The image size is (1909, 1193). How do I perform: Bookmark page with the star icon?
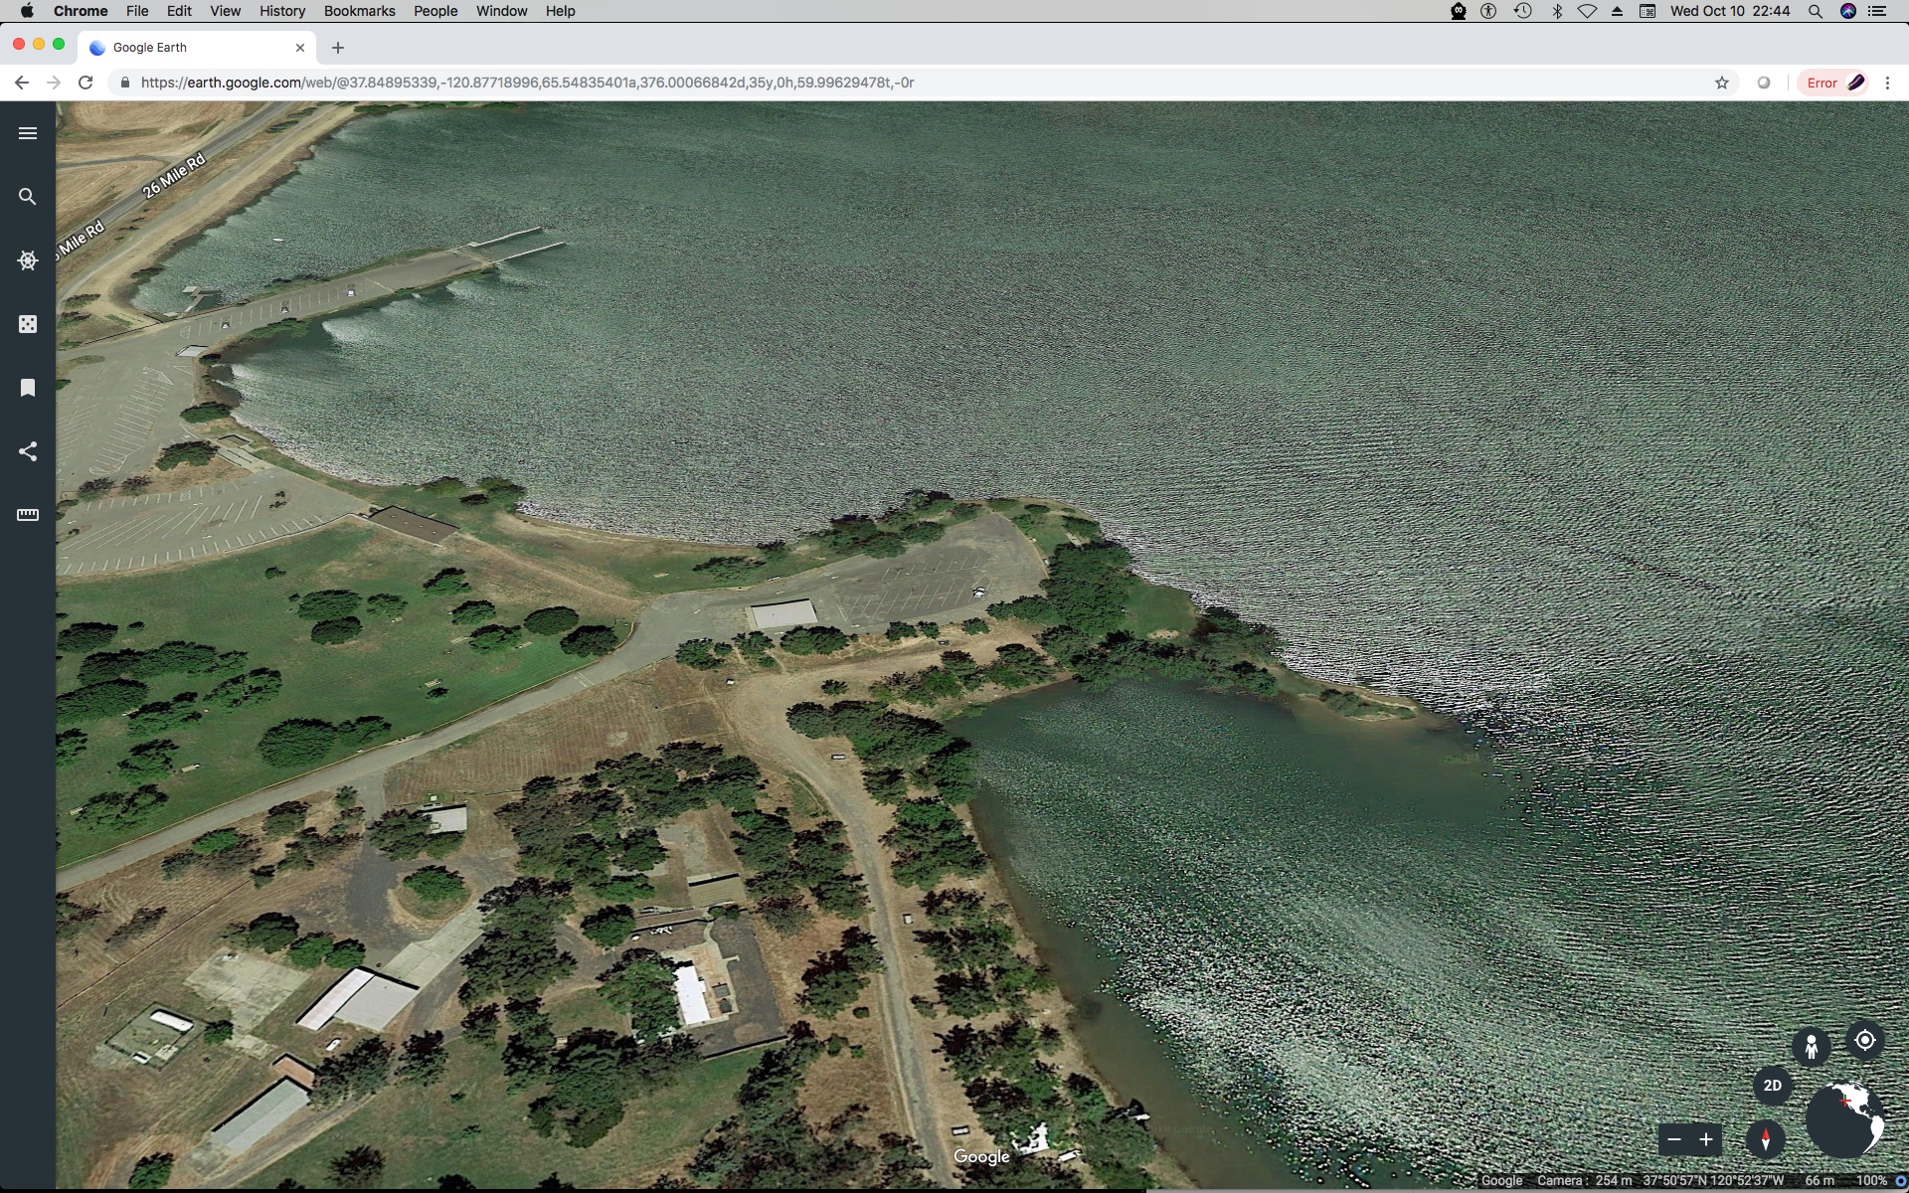pos(1722,83)
